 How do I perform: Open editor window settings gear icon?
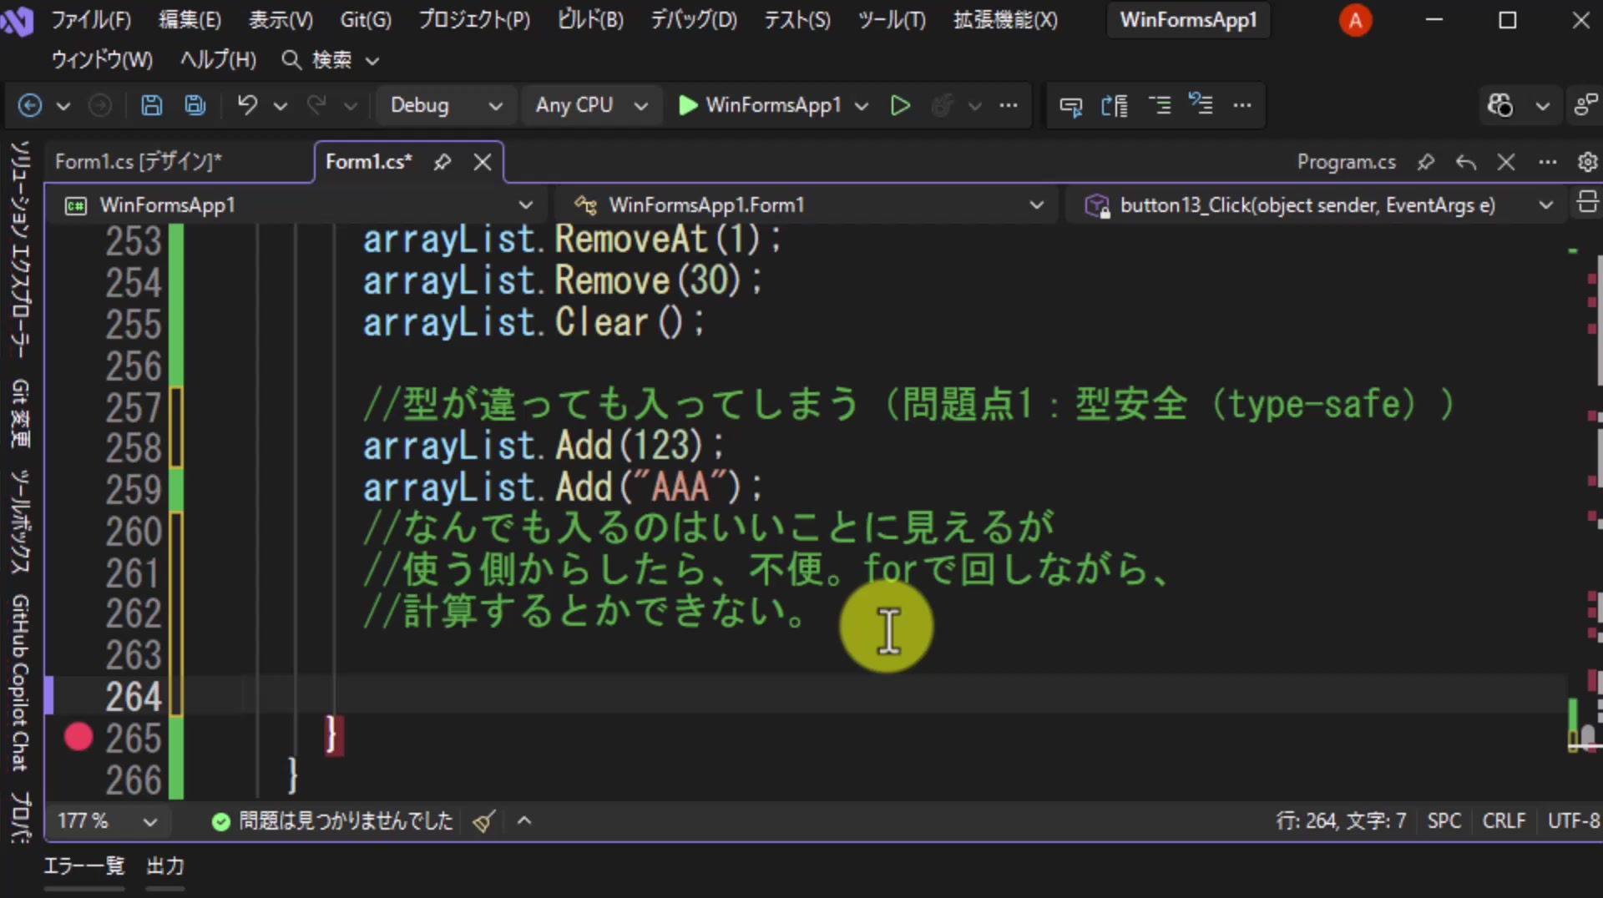[x=1588, y=162]
